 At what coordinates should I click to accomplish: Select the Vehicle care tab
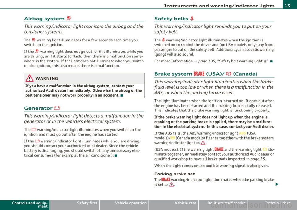click(174, 205)
